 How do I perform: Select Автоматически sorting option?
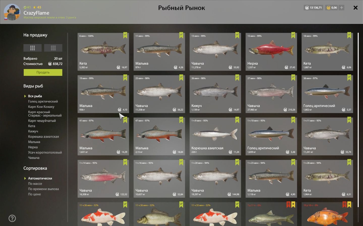coord(40,178)
